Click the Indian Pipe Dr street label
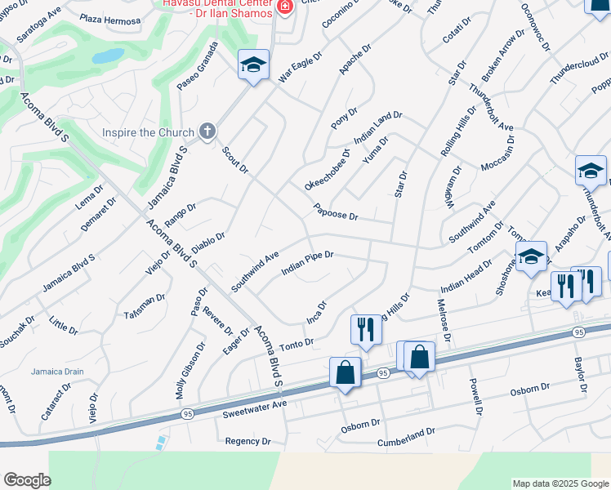611x490 pixels. pyautogui.click(x=307, y=262)
